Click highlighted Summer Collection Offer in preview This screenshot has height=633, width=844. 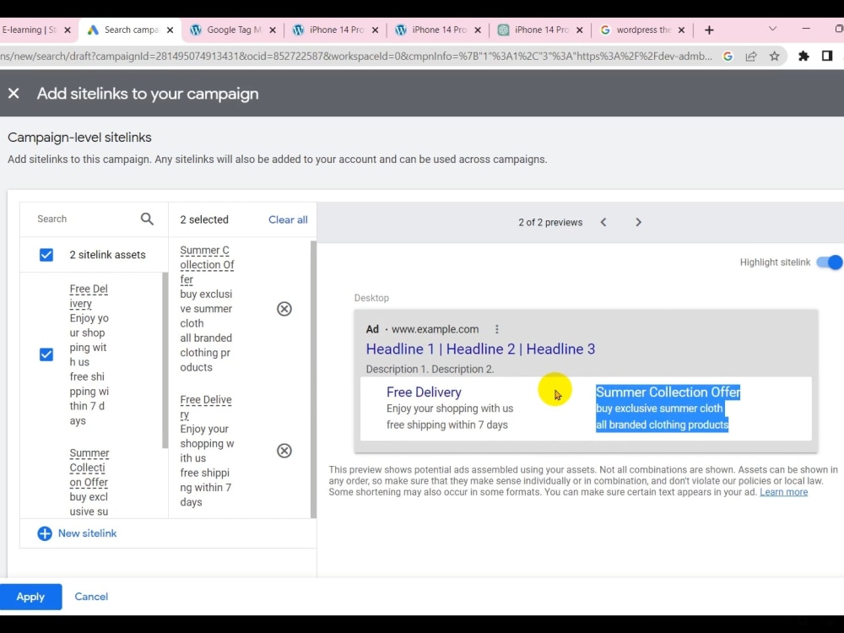point(668,392)
